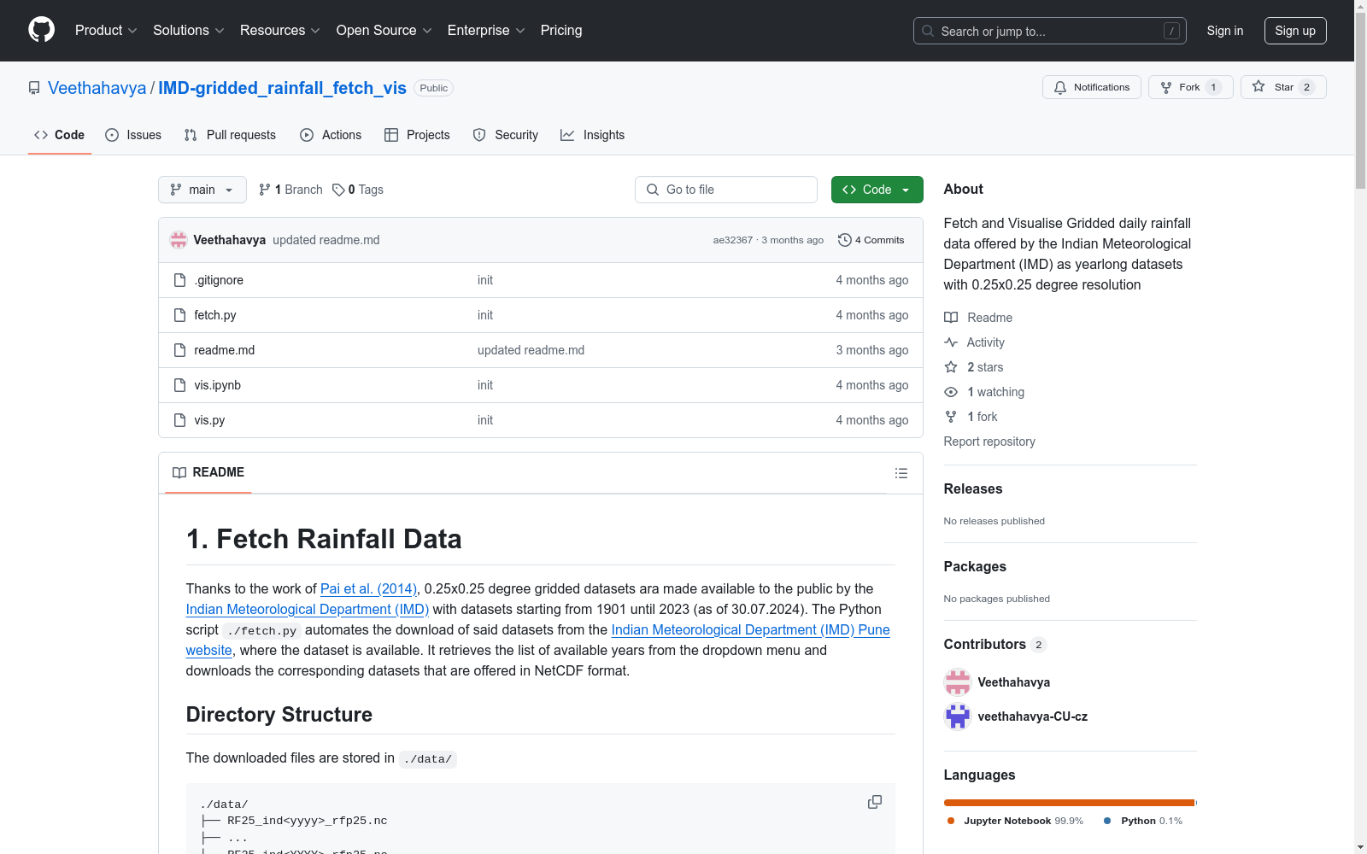The height and width of the screenshot is (854, 1367).
Task: Open the Contributors section heading
Action: (x=994, y=644)
